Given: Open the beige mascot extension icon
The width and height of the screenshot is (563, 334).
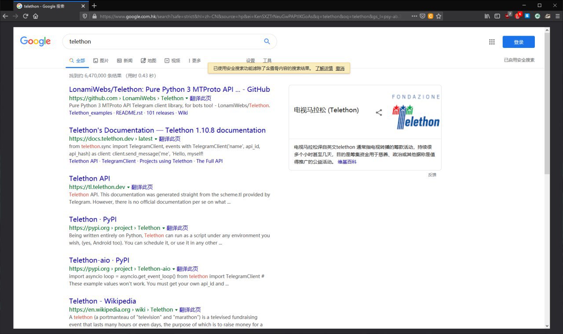Looking at the screenshot, I should pos(548,16).
